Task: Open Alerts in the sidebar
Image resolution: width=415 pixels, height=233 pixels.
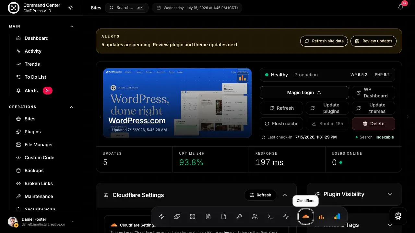Action: 31,91
